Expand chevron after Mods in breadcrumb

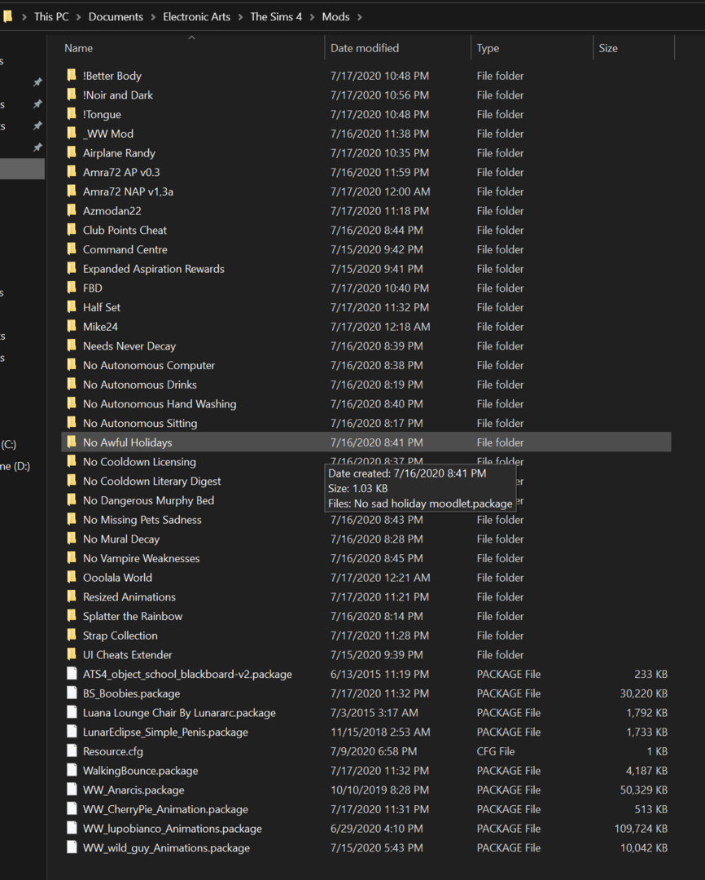point(360,17)
